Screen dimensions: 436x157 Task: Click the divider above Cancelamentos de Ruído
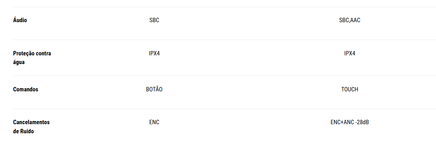click(224, 109)
